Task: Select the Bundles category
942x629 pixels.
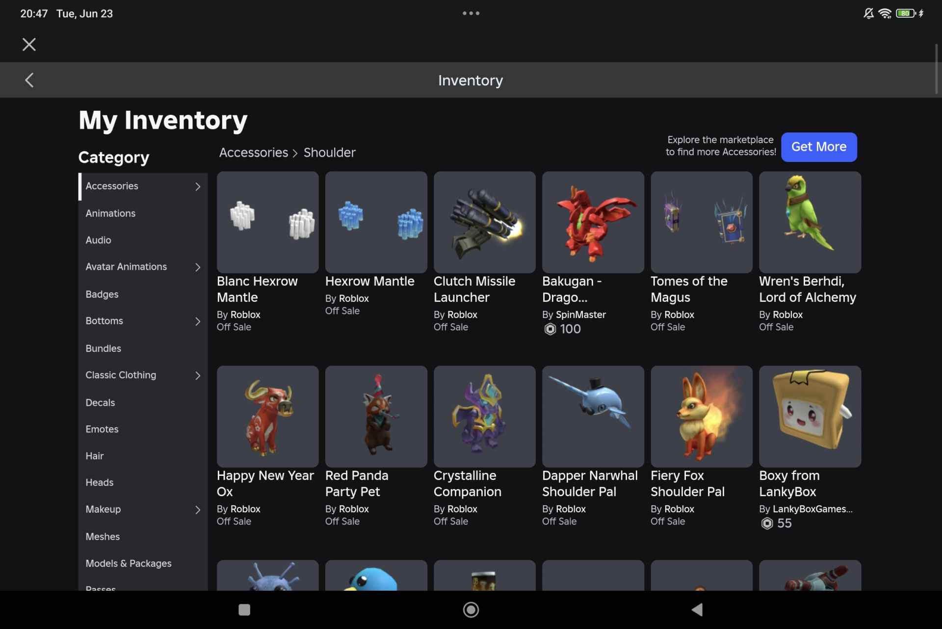Action: (x=143, y=348)
